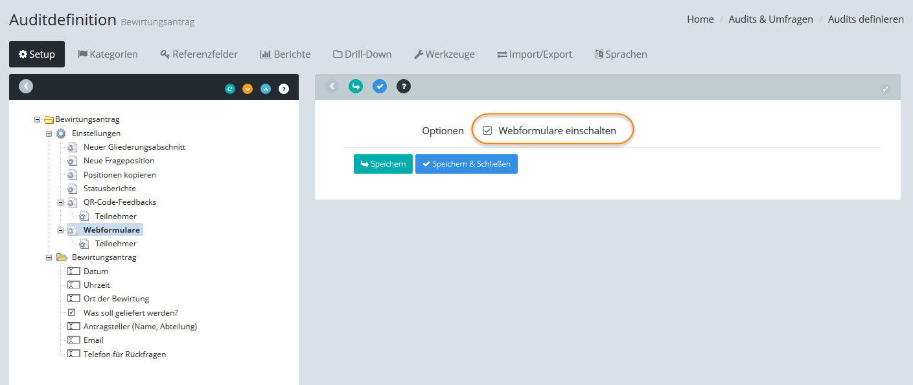Open the Werkzeuge tab
Viewport: 913px width, 385px height.
point(444,54)
